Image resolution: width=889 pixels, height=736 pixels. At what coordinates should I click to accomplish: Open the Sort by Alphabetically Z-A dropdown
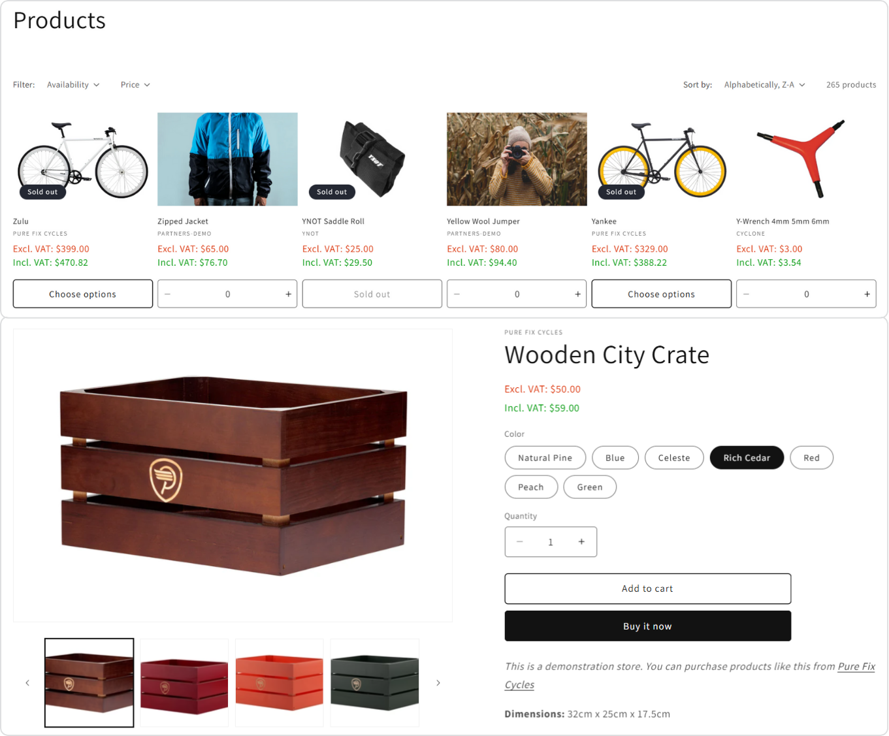[x=765, y=85]
